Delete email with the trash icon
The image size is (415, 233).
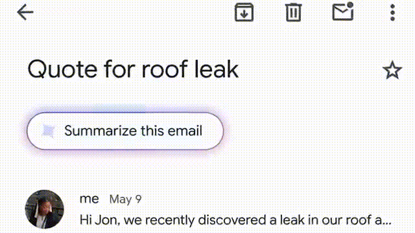point(293,12)
